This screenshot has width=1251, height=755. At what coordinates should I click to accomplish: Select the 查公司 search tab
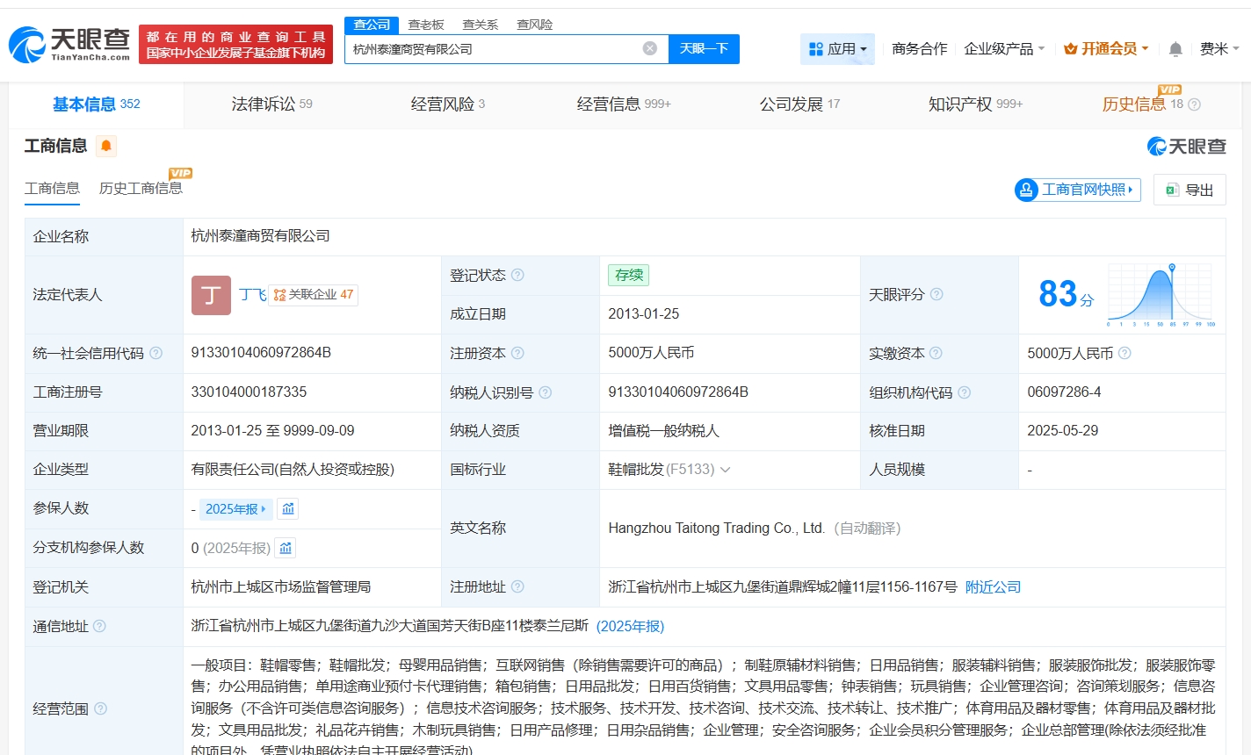(372, 25)
